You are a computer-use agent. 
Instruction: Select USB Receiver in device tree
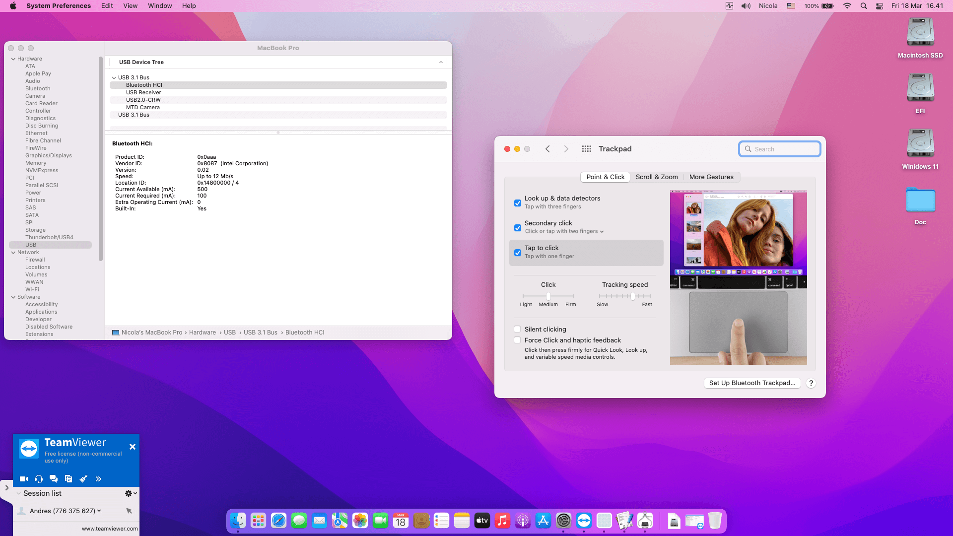(x=143, y=93)
